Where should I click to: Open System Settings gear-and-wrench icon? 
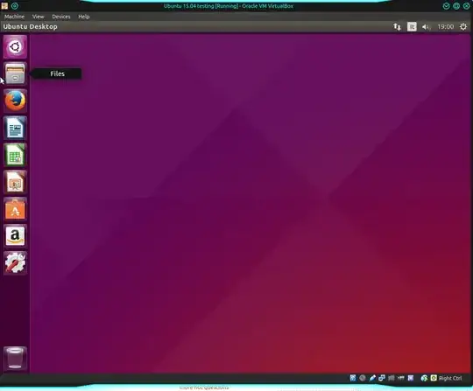click(15, 262)
